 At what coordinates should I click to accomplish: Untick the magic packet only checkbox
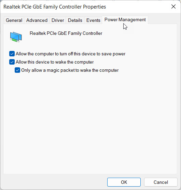click(x=17, y=70)
